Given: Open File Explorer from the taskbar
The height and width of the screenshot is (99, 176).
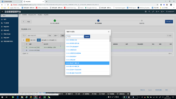Looking at the screenshot, I should (x=22, y=97).
